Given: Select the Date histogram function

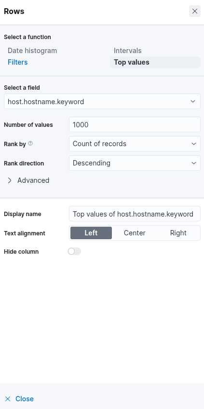Looking at the screenshot, I should pos(32,51).
